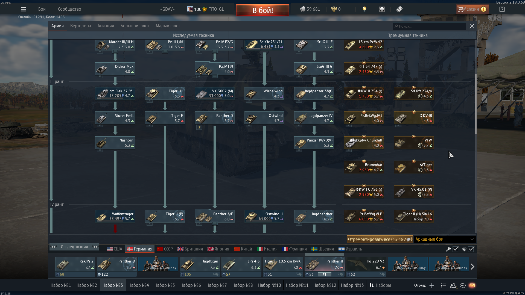This screenshot has width=525, height=295.
Task: Select Jagdpanther in research tree
Action: (x=314, y=216)
